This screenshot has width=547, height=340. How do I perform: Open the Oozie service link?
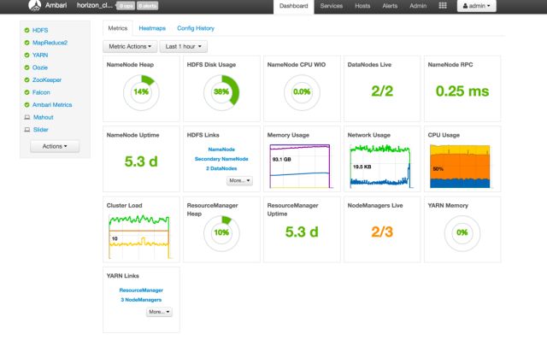(x=40, y=67)
